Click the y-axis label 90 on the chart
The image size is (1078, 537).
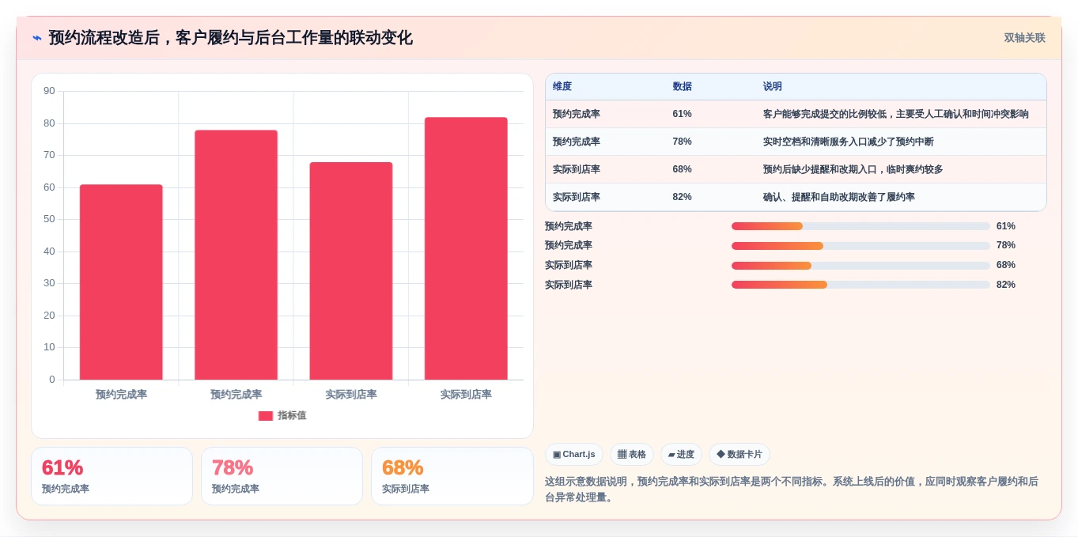[49, 91]
